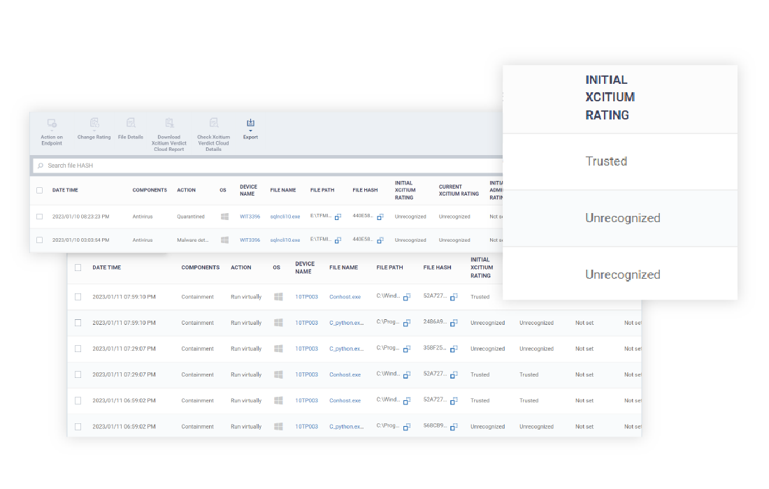
Task: Click the magnifier icon in the hash search bar
Action: (41, 166)
